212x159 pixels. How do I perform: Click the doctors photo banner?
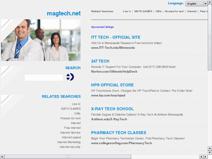coord(41,40)
